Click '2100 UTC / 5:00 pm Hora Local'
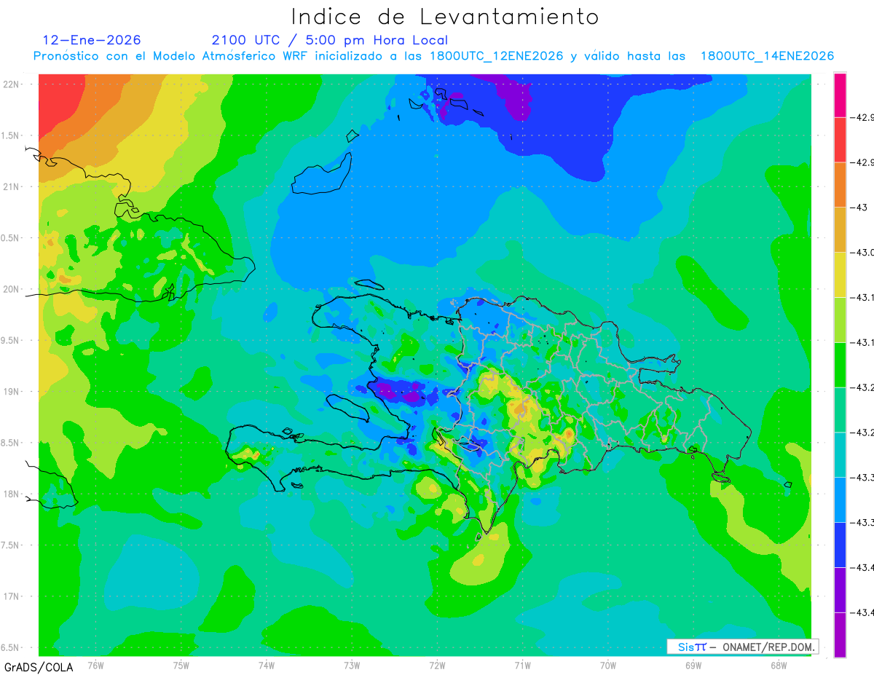This screenshot has height=675, width=874. click(330, 40)
